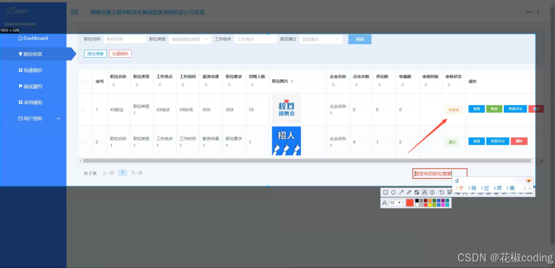The width and height of the screenshot is (555, 268).
Task: Tick the checkbox for row 职位名称1
Action: point(83,142)
